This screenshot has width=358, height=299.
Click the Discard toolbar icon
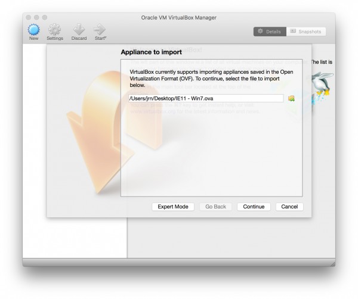pyautogui.click(x=79, y=30)
